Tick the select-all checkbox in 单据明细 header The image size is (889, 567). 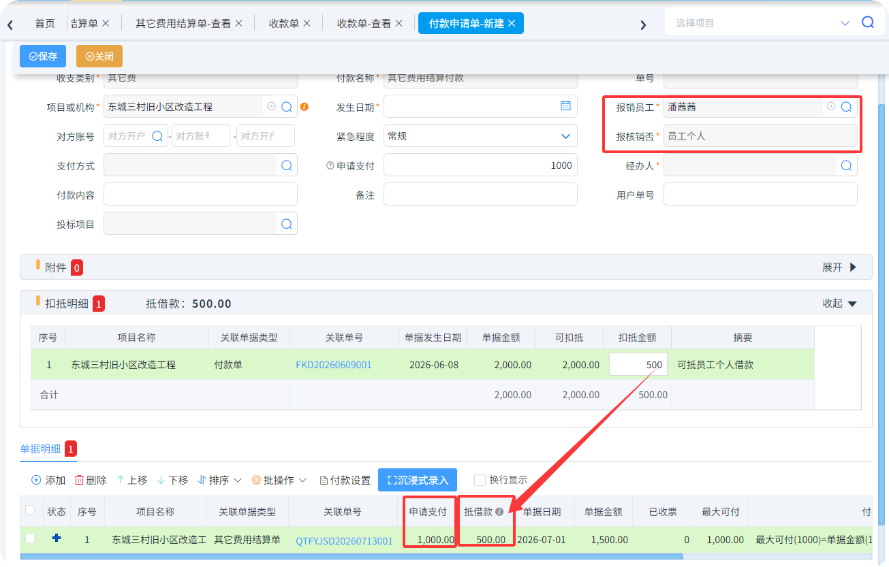(x=30, y=510)
